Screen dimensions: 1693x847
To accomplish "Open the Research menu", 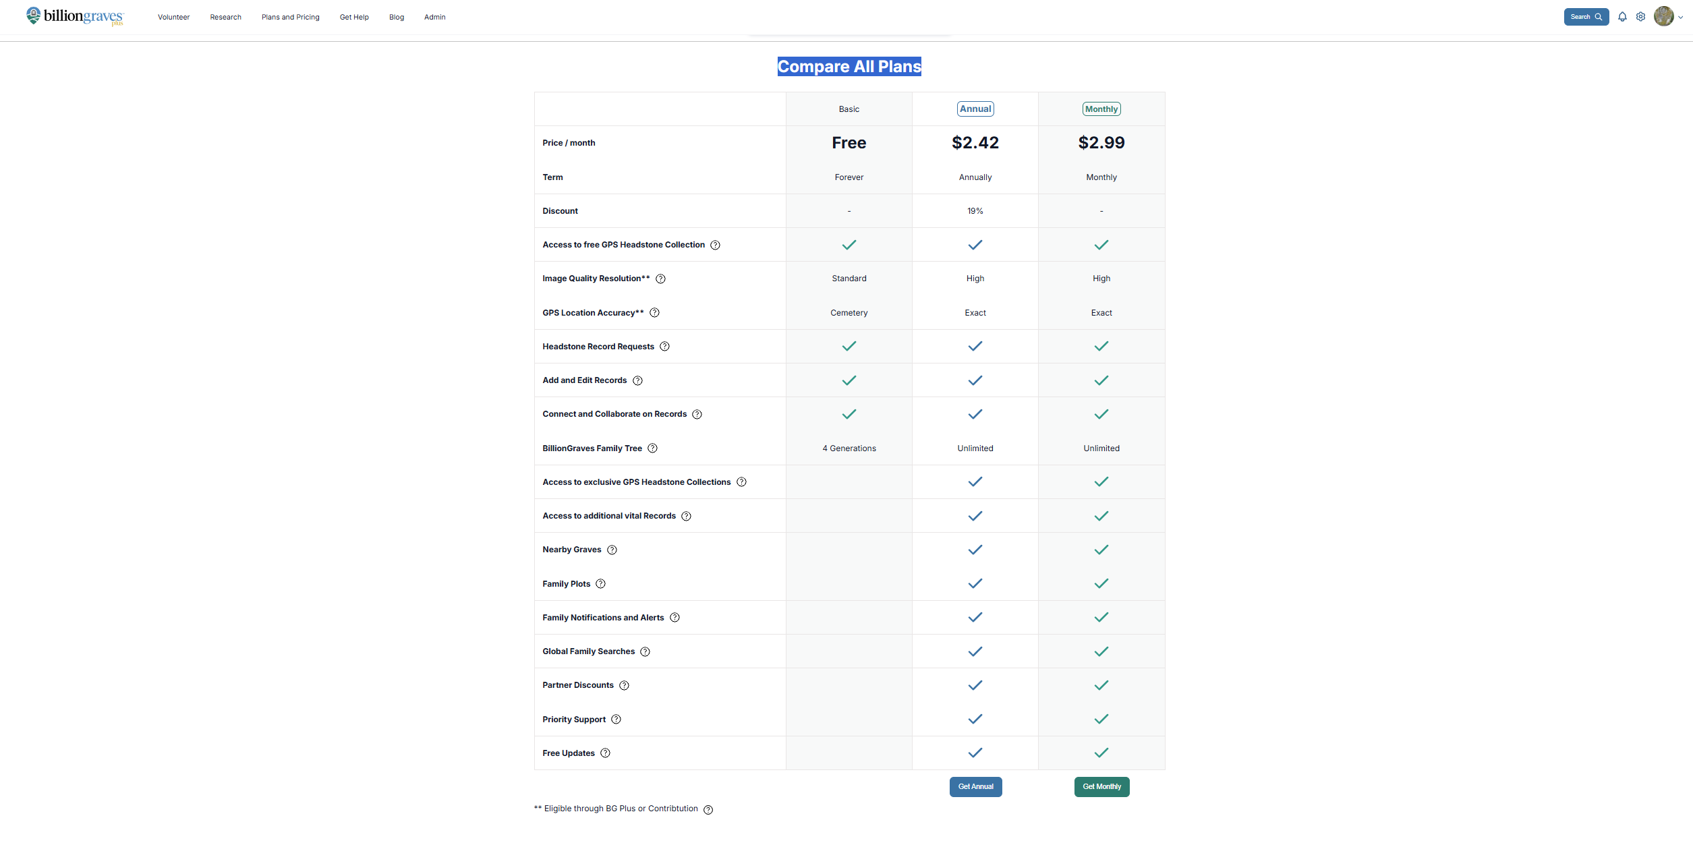I will click(x=225, y=18).
